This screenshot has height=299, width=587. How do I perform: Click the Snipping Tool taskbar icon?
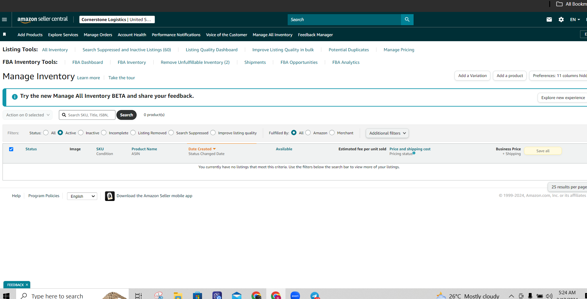click(159, 296)
